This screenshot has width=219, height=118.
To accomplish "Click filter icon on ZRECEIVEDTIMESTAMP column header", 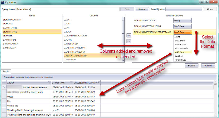I will [x=99, y=83].
